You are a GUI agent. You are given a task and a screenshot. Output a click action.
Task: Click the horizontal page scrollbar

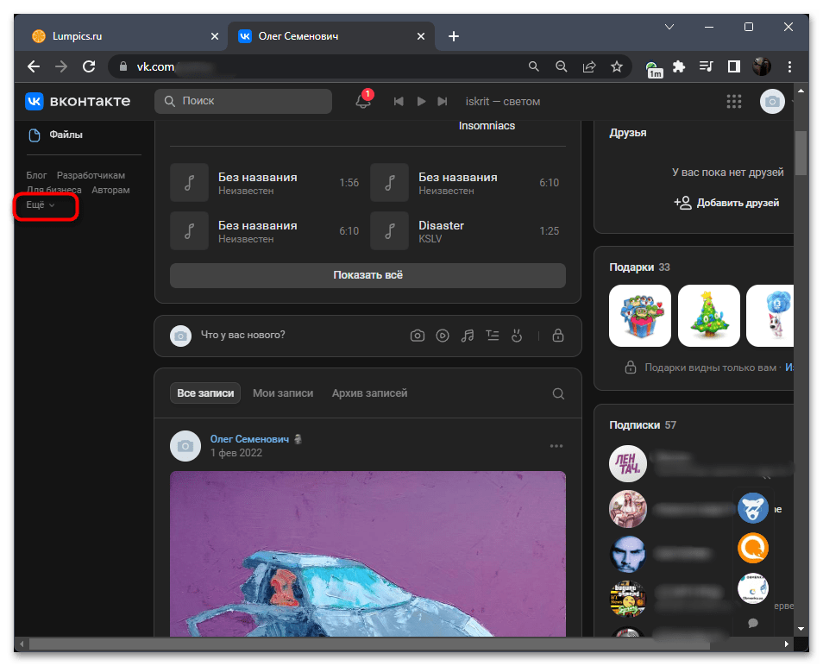pyautogui.click(x=369, y=644)
